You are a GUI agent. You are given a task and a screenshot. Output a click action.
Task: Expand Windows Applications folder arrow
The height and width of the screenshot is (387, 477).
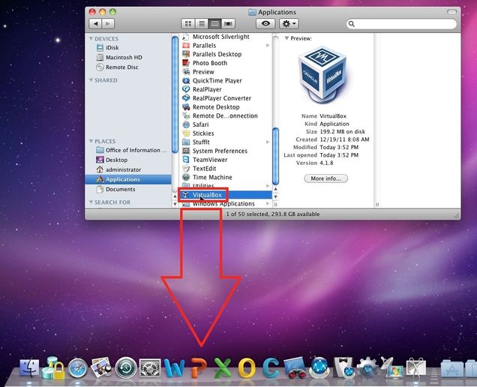268,203
